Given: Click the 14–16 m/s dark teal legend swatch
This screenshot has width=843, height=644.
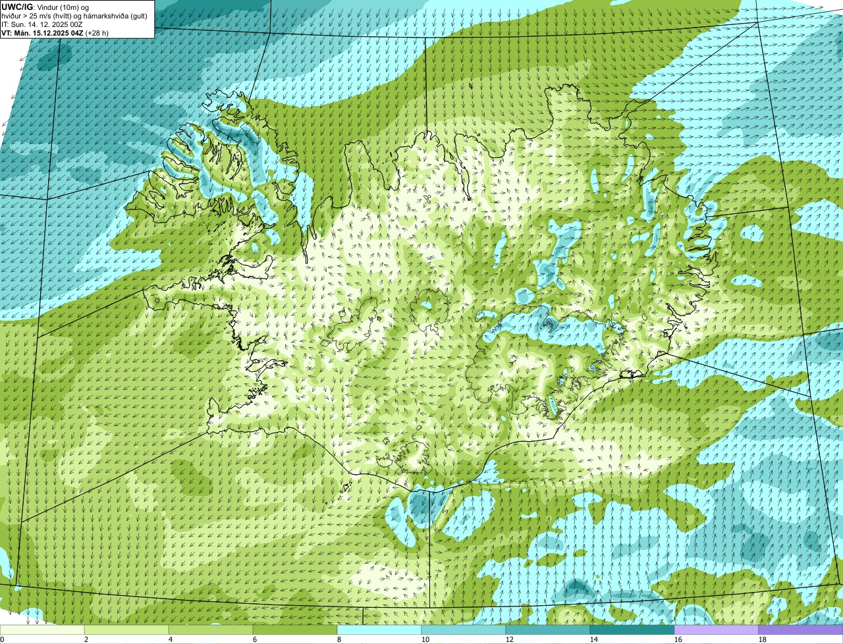Looking at the screenshot, I should (632, 630).
